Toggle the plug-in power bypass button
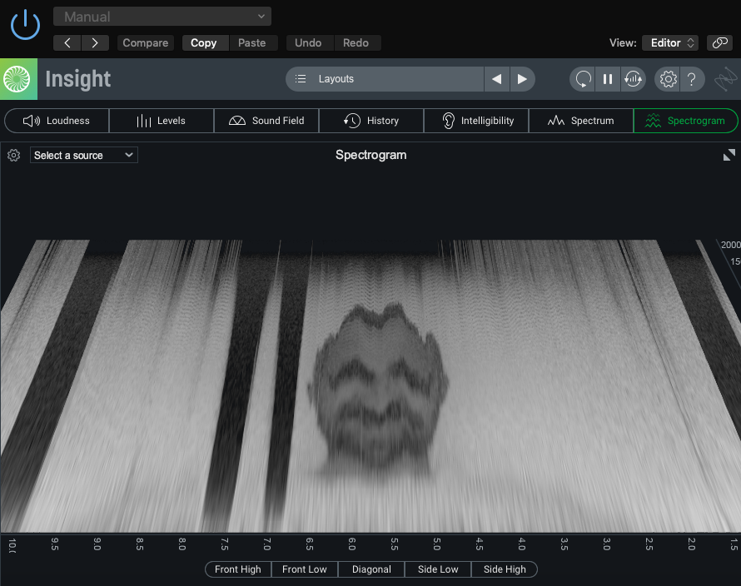Image resolution: width=741 pixels, height=586 pixels. click(x=25, y=24)
